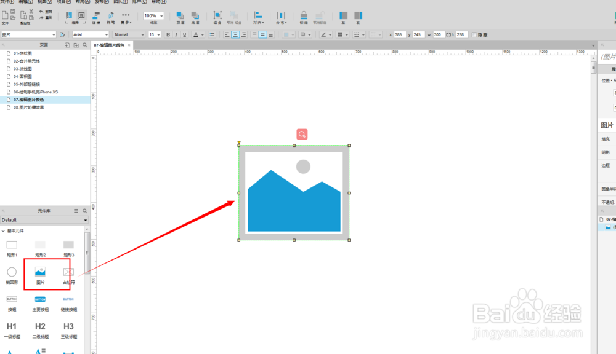The height and width of the screenshot is (354, 616).
Task: Select the ellipse widget
Action: tap(12, 275)
